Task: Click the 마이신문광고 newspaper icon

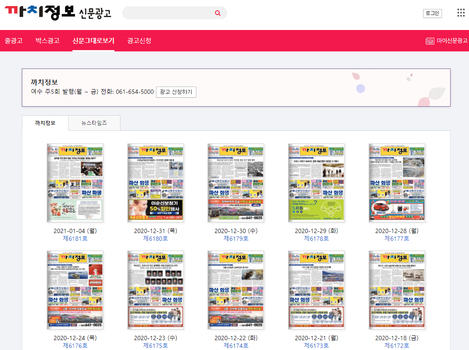Action: click(x=430, y=41)
